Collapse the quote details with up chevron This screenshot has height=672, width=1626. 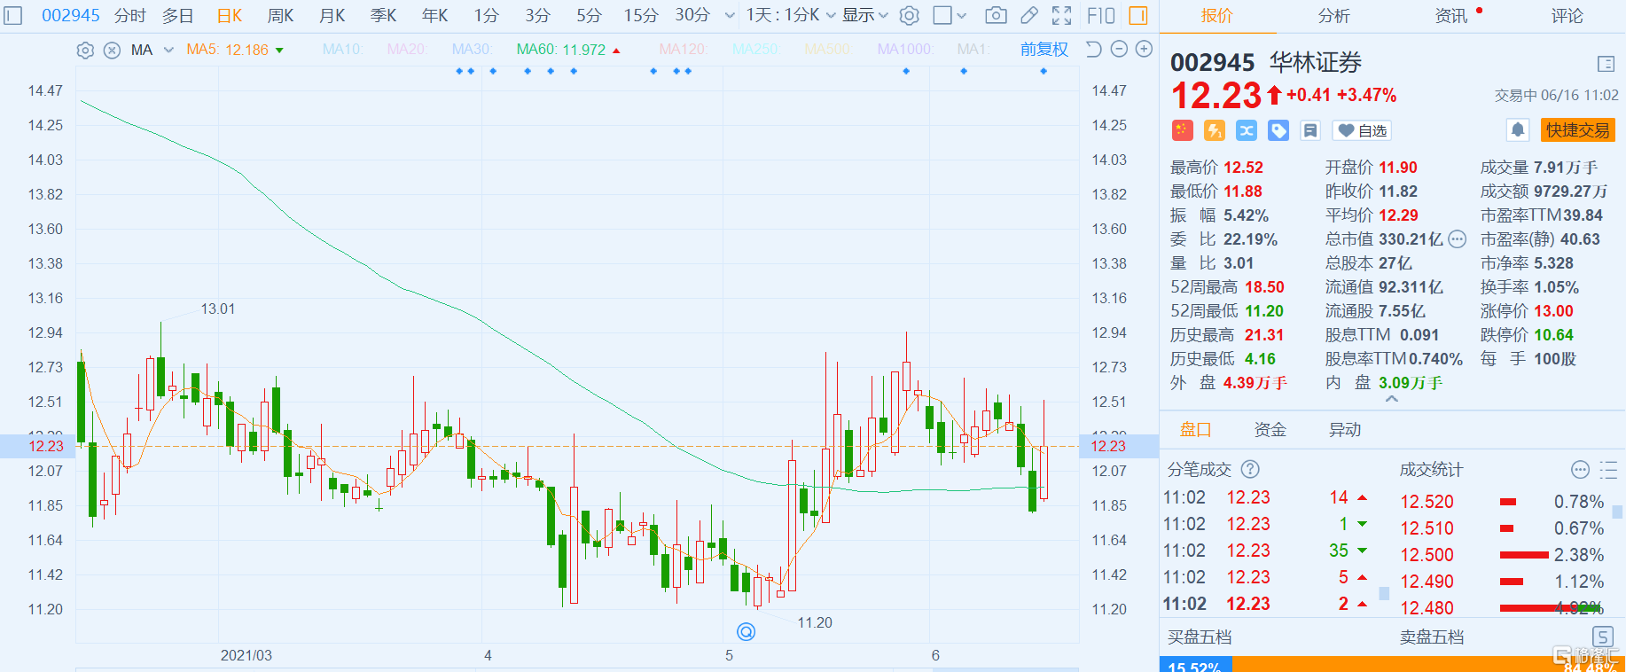point(1392,399)
